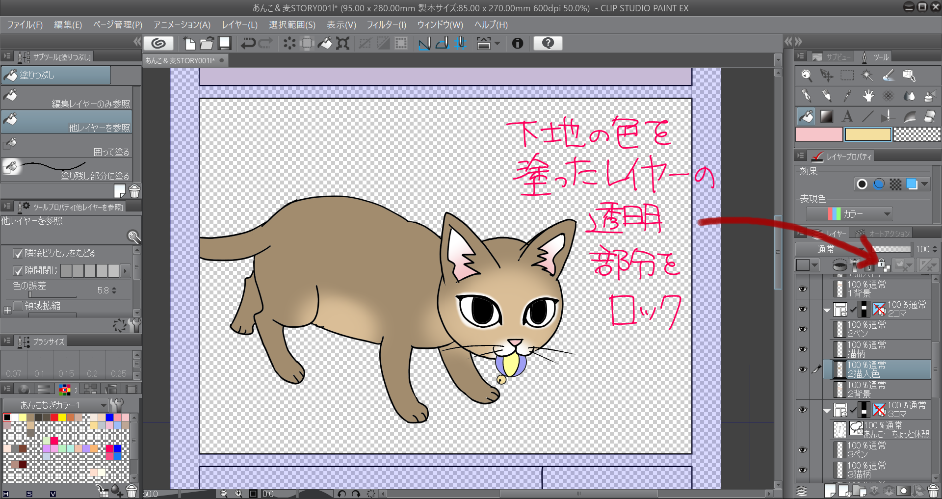The image size is (942, 499).
Task: Select the Pen nib tool
Action: [x=806, y=96]
